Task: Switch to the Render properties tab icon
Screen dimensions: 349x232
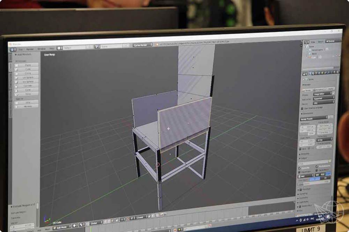Action: (310, 73)
